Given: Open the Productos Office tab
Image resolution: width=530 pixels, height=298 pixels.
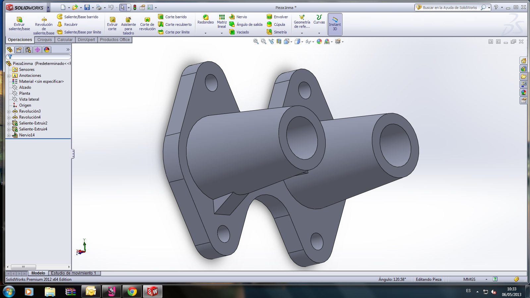Looking at the screenshot, I should (115, 40).
